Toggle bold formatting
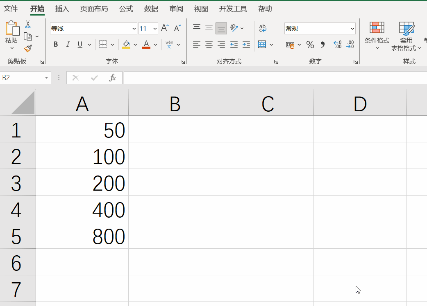This screenshot has width=427, height=306. click(56, 44)
